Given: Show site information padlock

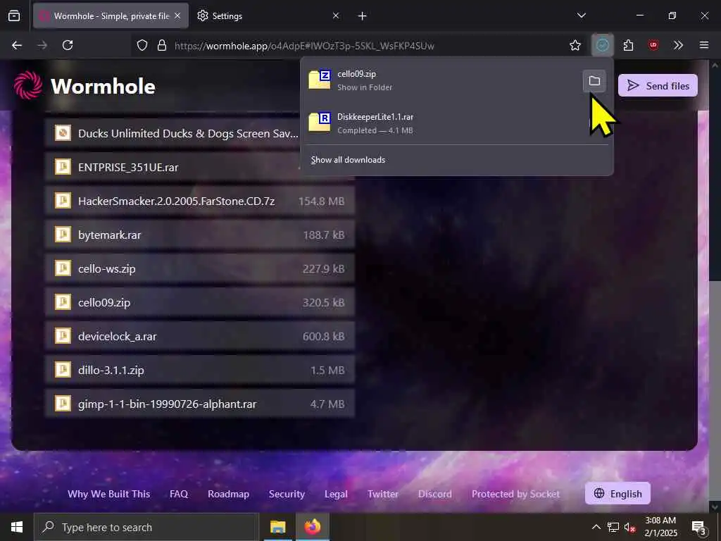Looking at the screenshot, I should coord(162,45).
